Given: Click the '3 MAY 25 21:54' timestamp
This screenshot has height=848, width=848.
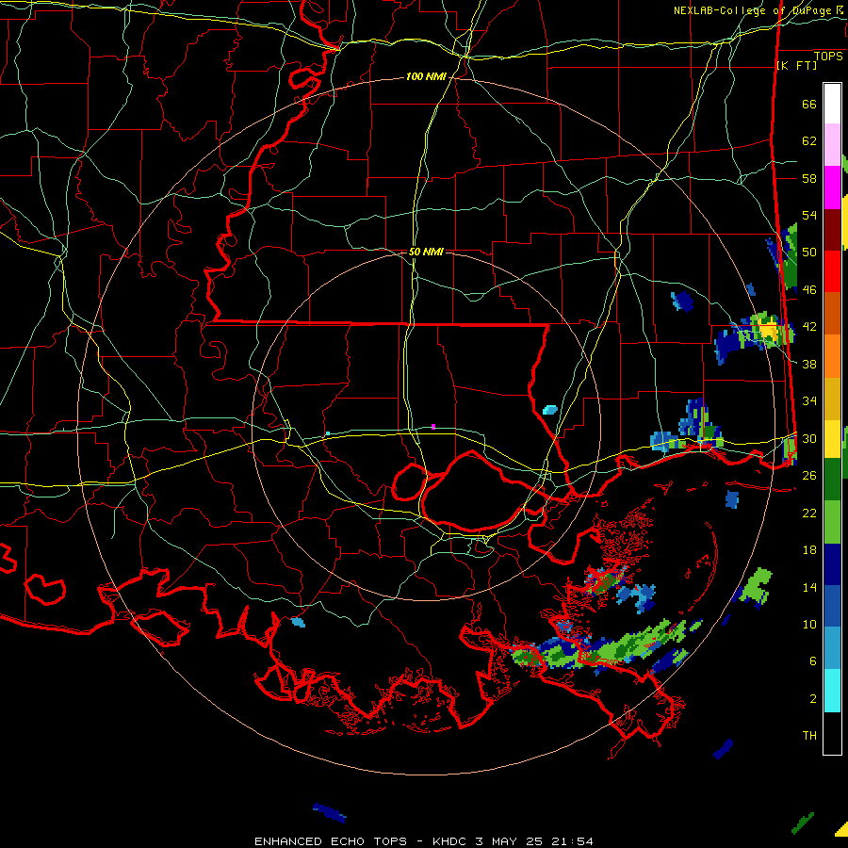Looking at the screenshot, I should [534, 841].
